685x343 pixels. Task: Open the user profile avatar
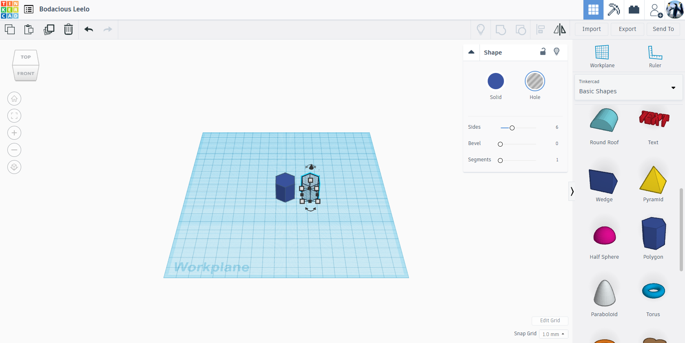[x=675, y=10]
